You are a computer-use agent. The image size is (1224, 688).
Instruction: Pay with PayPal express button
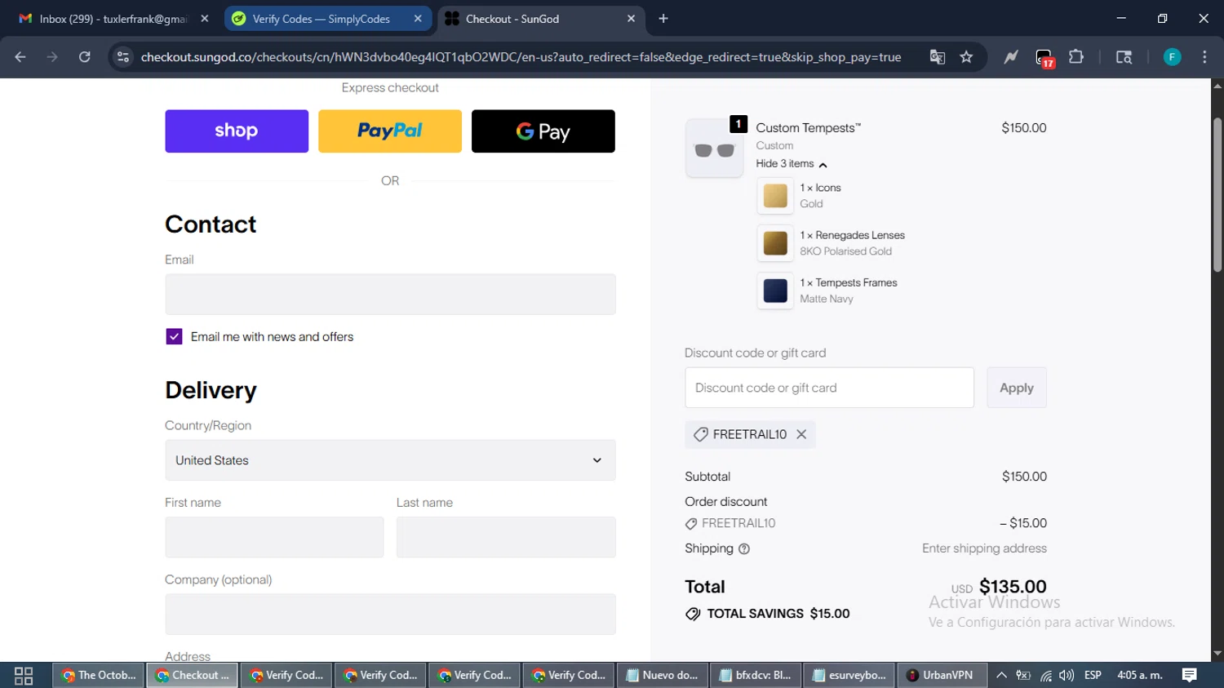(x=390, y=131)
